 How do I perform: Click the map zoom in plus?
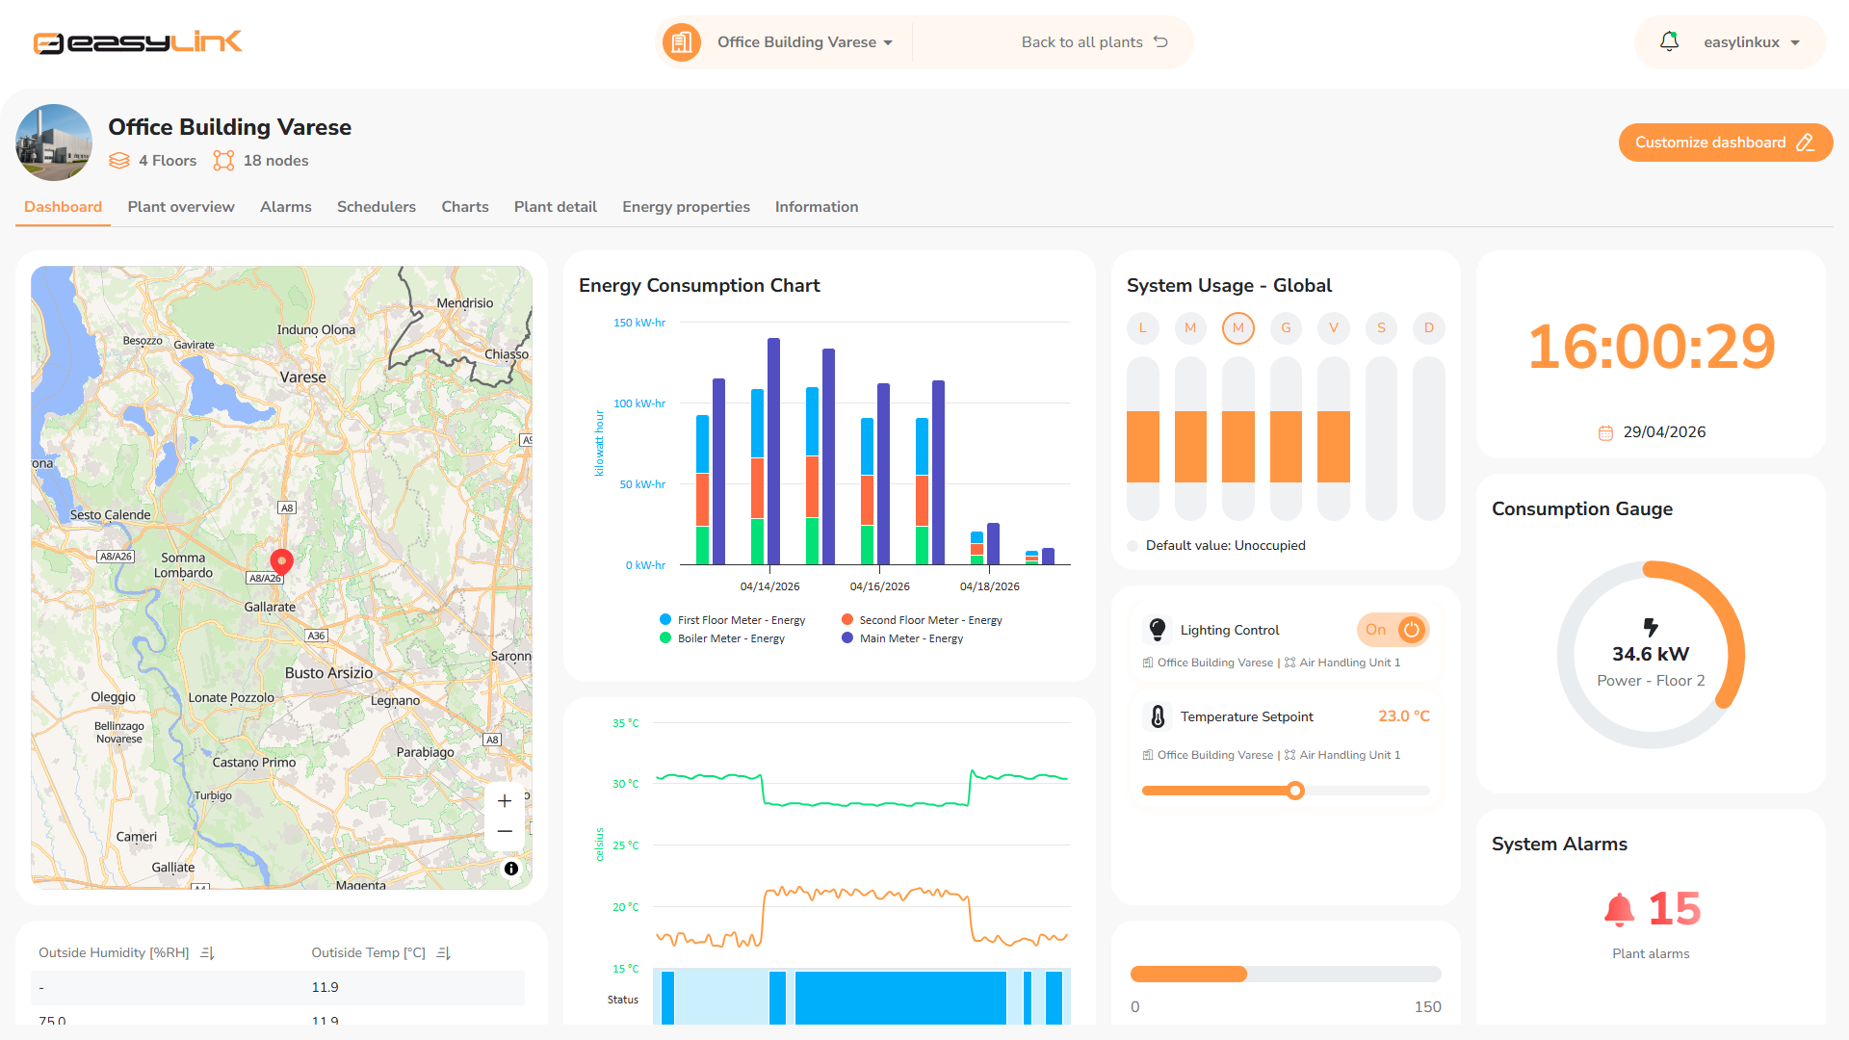point(505,801)
